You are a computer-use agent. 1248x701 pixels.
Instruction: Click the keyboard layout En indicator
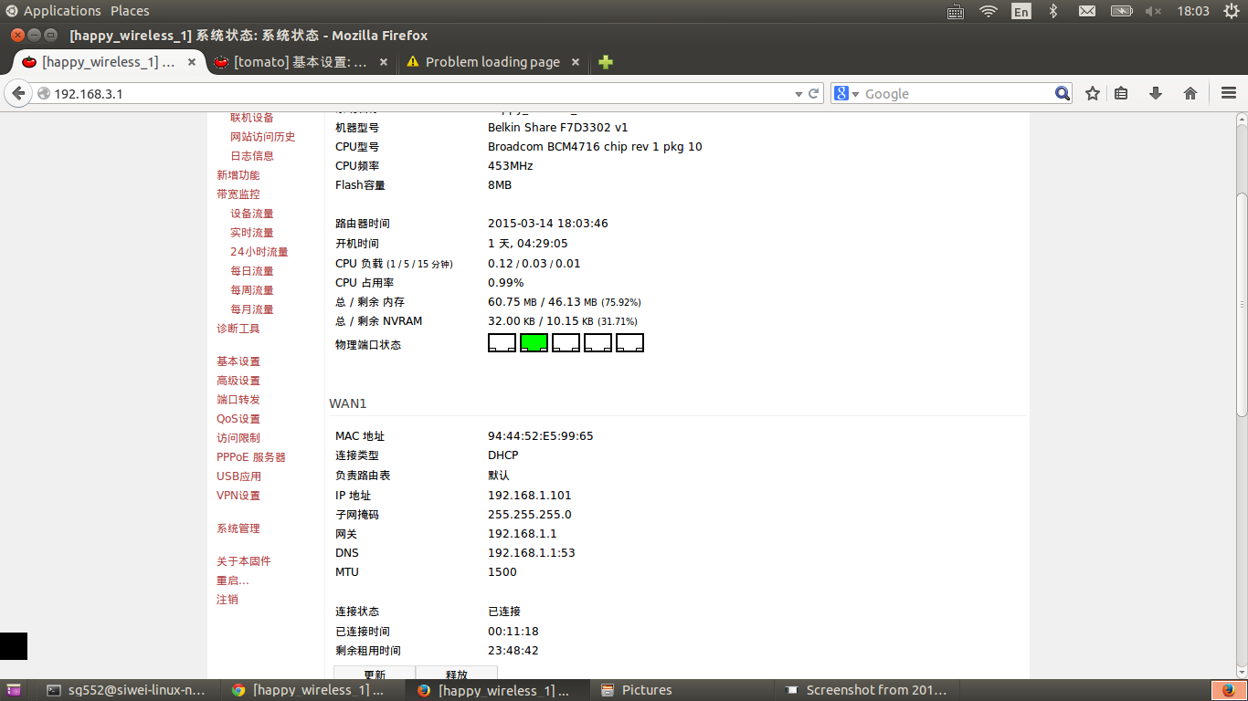click(x=1021, y=11)
